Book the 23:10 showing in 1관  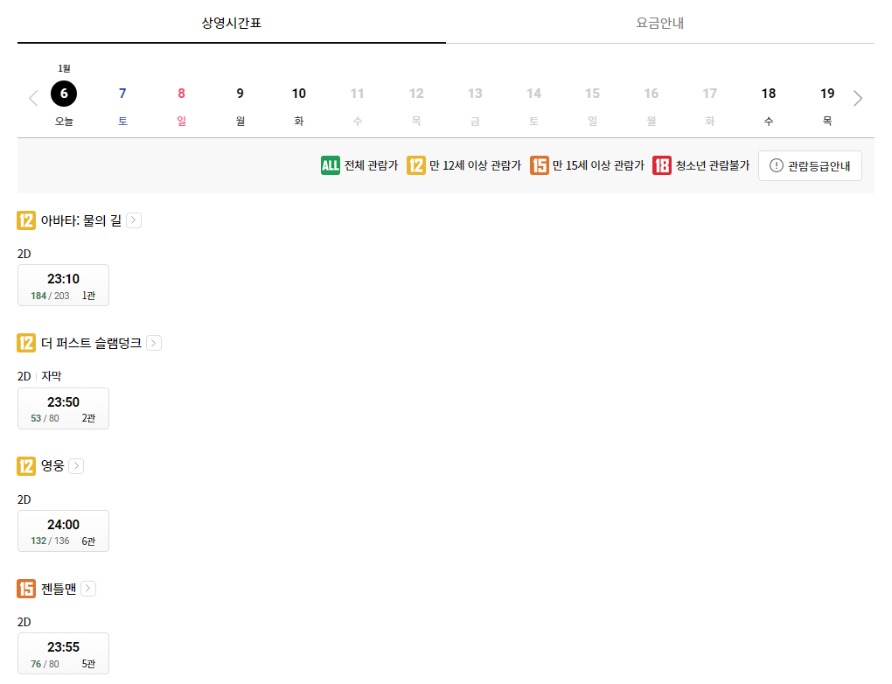[x=63, y=285]
